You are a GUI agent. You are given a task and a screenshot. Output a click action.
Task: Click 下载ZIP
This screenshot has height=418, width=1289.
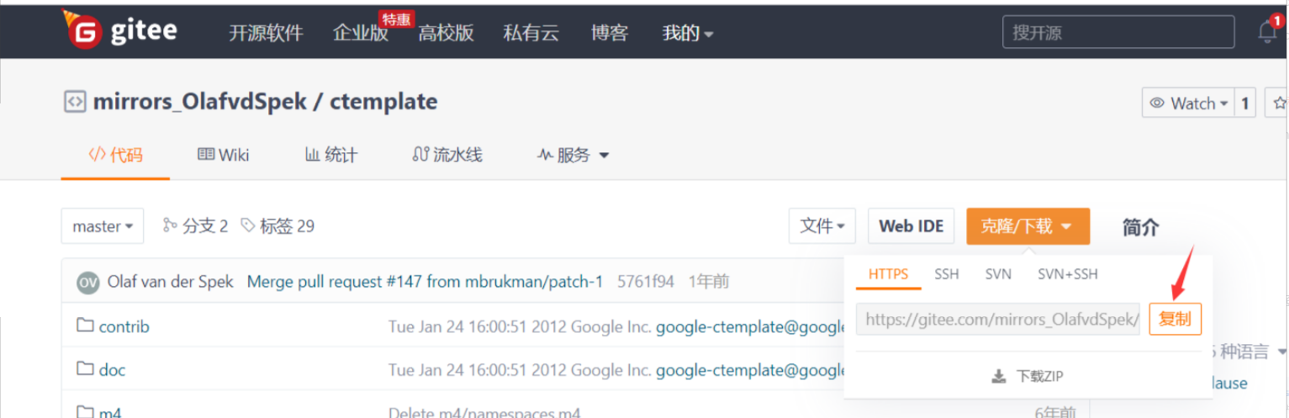tap(1028, 376)
